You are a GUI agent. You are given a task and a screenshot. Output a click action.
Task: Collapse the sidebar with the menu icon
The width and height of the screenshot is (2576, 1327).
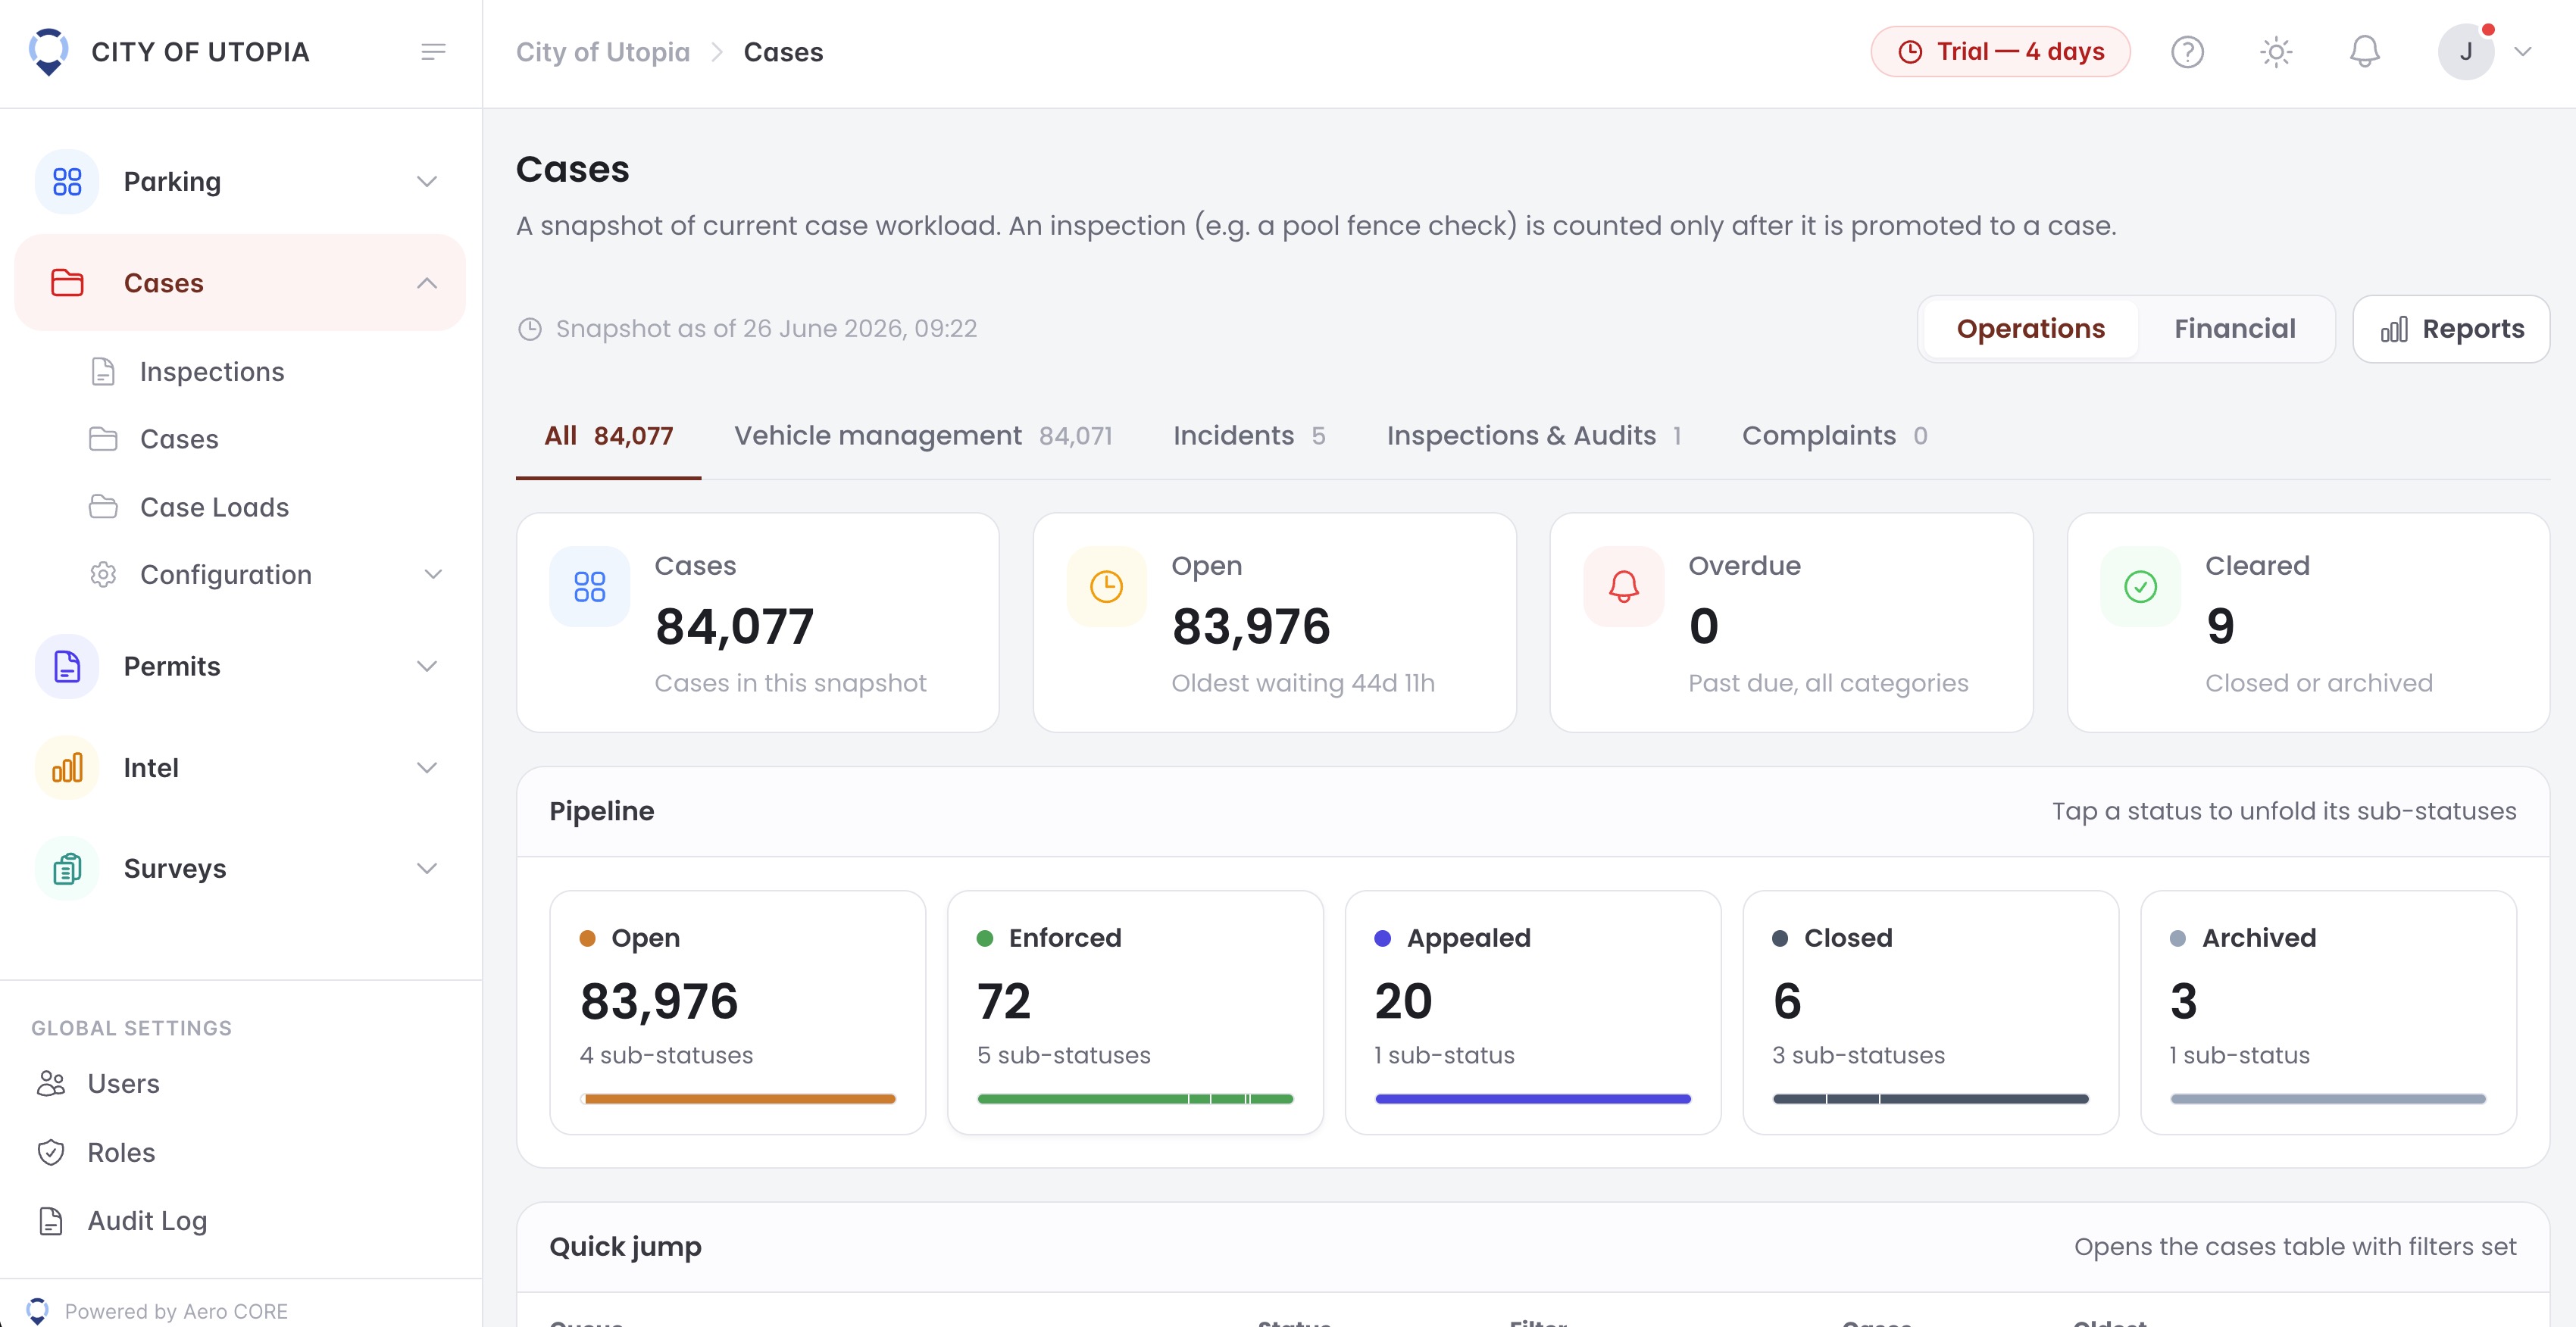pos(433,52)
